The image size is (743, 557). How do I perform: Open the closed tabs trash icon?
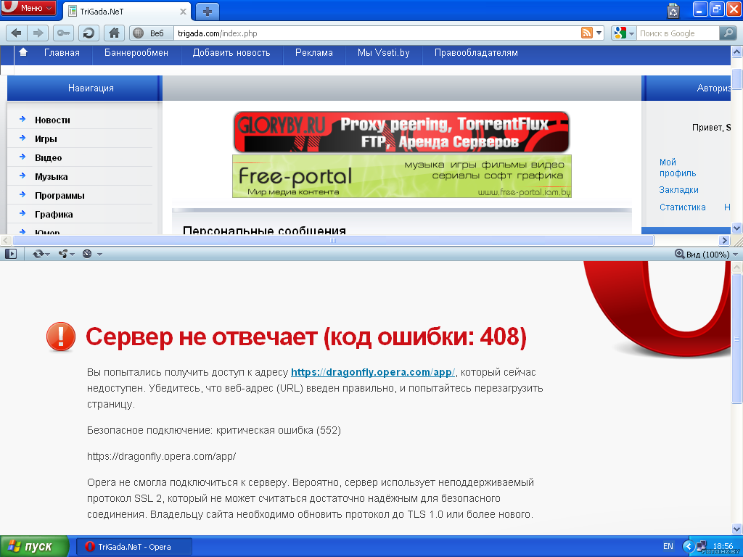click(673, 10)
